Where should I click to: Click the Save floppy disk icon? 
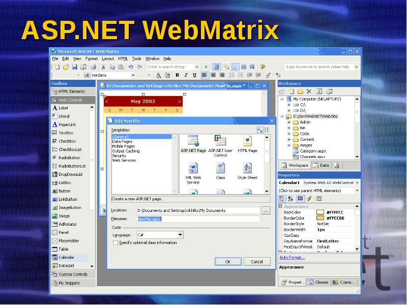tap(74, 67)
